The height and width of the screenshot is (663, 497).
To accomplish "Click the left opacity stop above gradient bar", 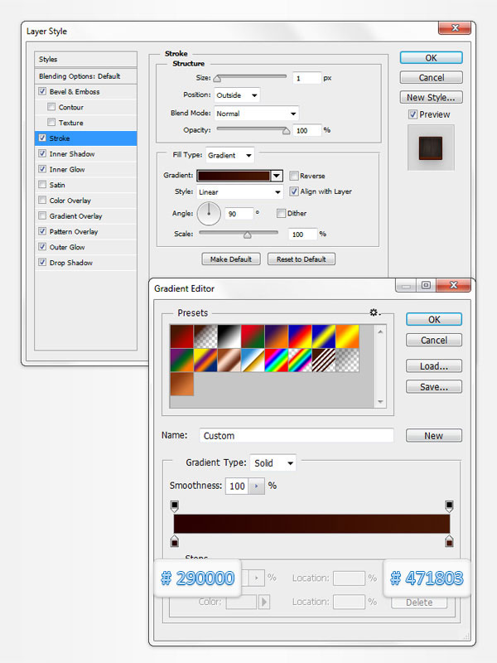I will point(175,506).
